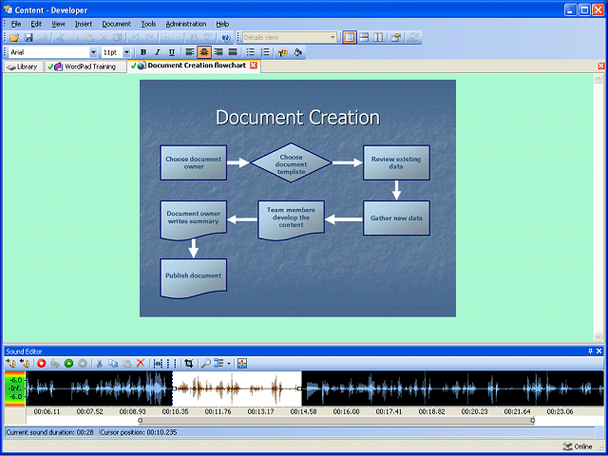Open the Help menu
Image resolution: width=608 pixels, height=456 pixels.
[222, 24]
